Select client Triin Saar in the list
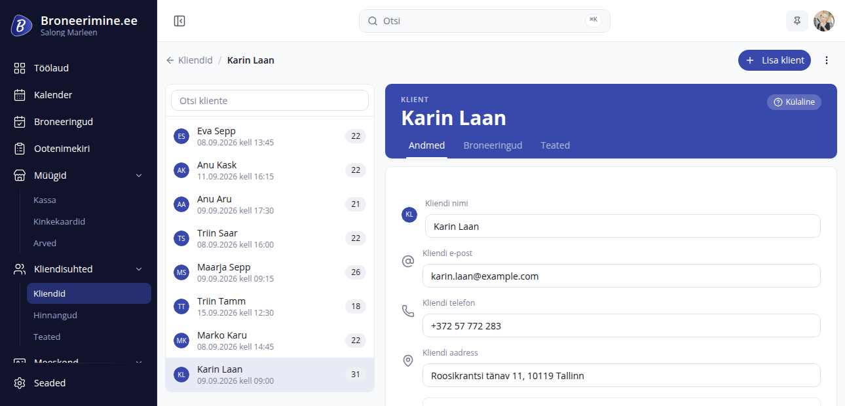 [270, 238]
